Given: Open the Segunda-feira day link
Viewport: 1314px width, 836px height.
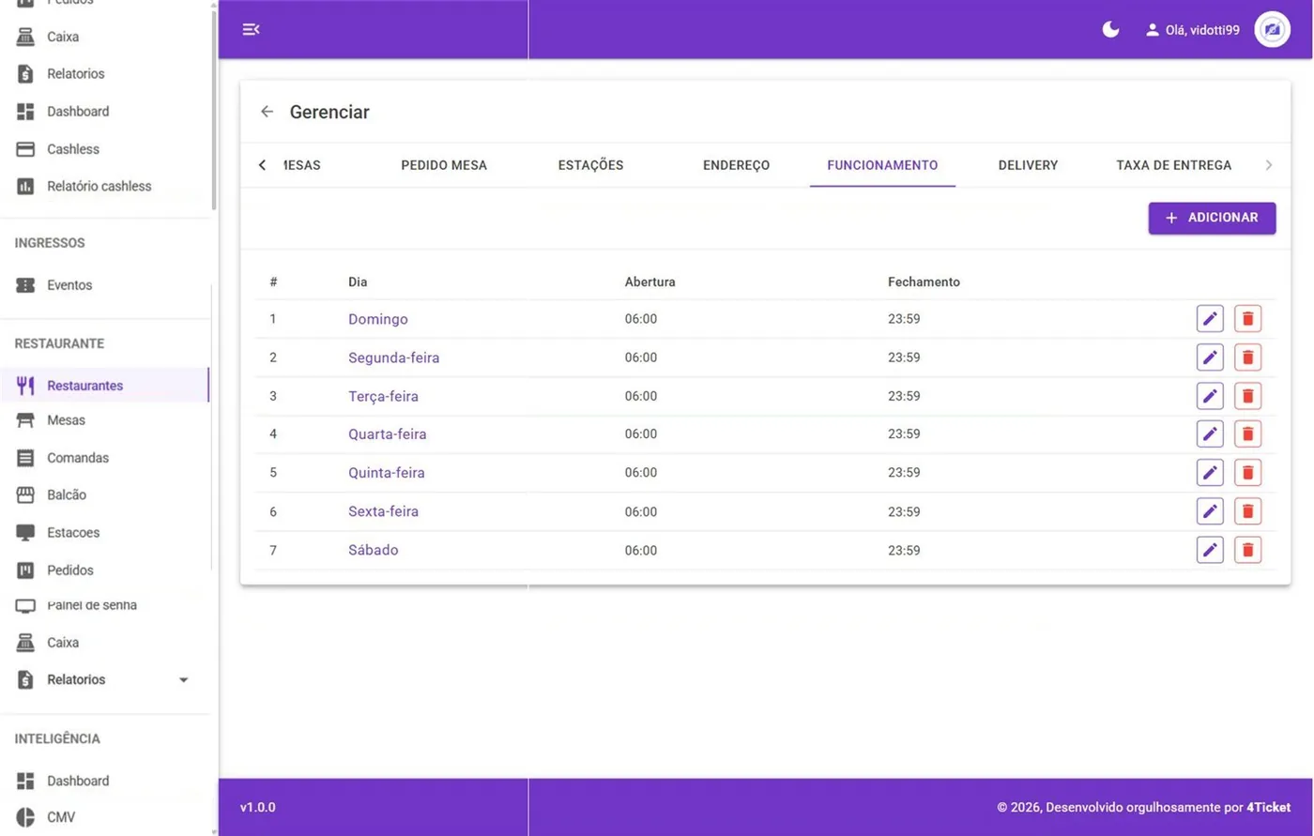Looking at the screenshot, I should pyautogui.click(x=393, y=357).
